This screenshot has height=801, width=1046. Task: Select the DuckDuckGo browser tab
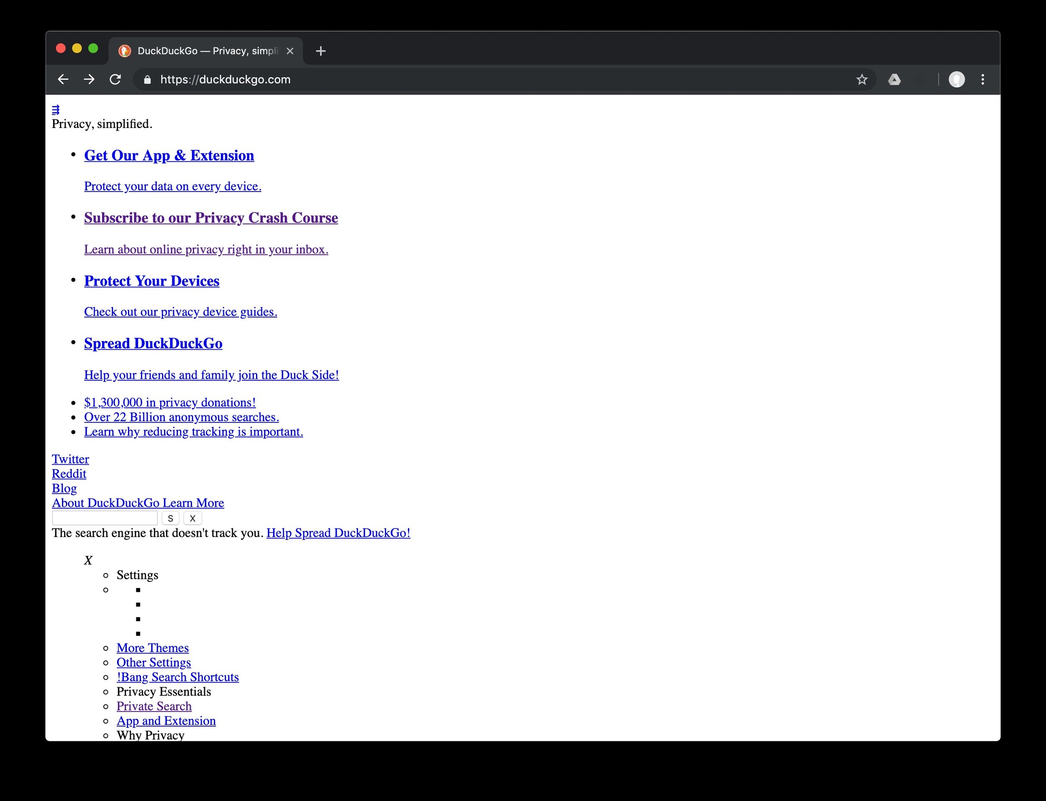(205, 51)
